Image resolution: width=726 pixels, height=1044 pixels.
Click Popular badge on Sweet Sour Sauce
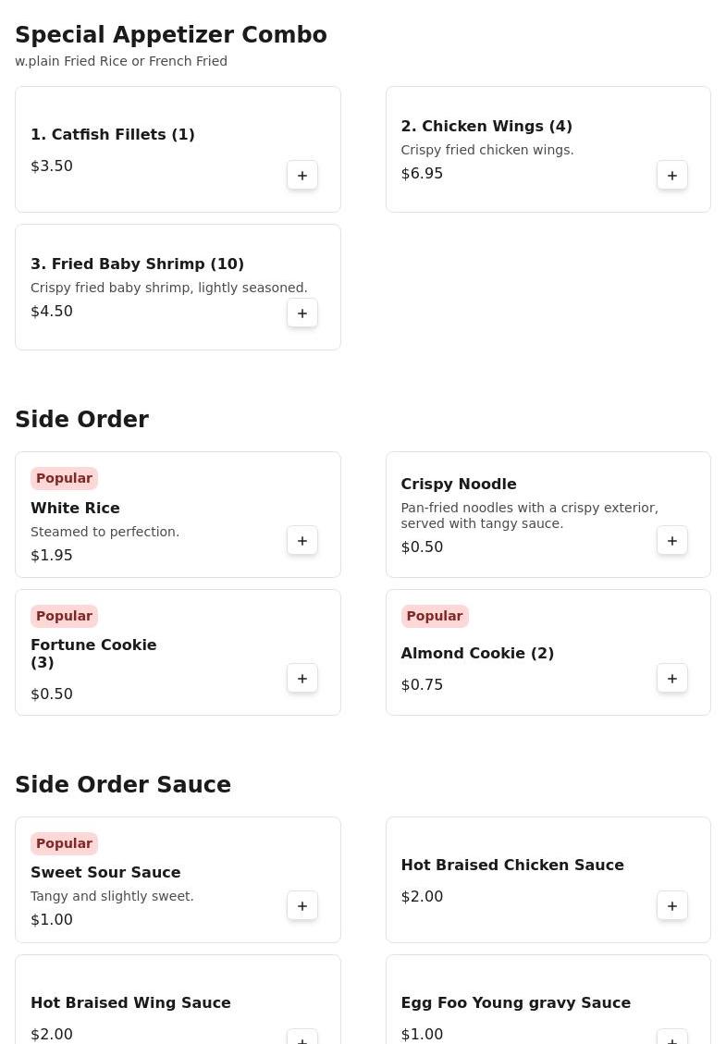(x=65, y=843)
